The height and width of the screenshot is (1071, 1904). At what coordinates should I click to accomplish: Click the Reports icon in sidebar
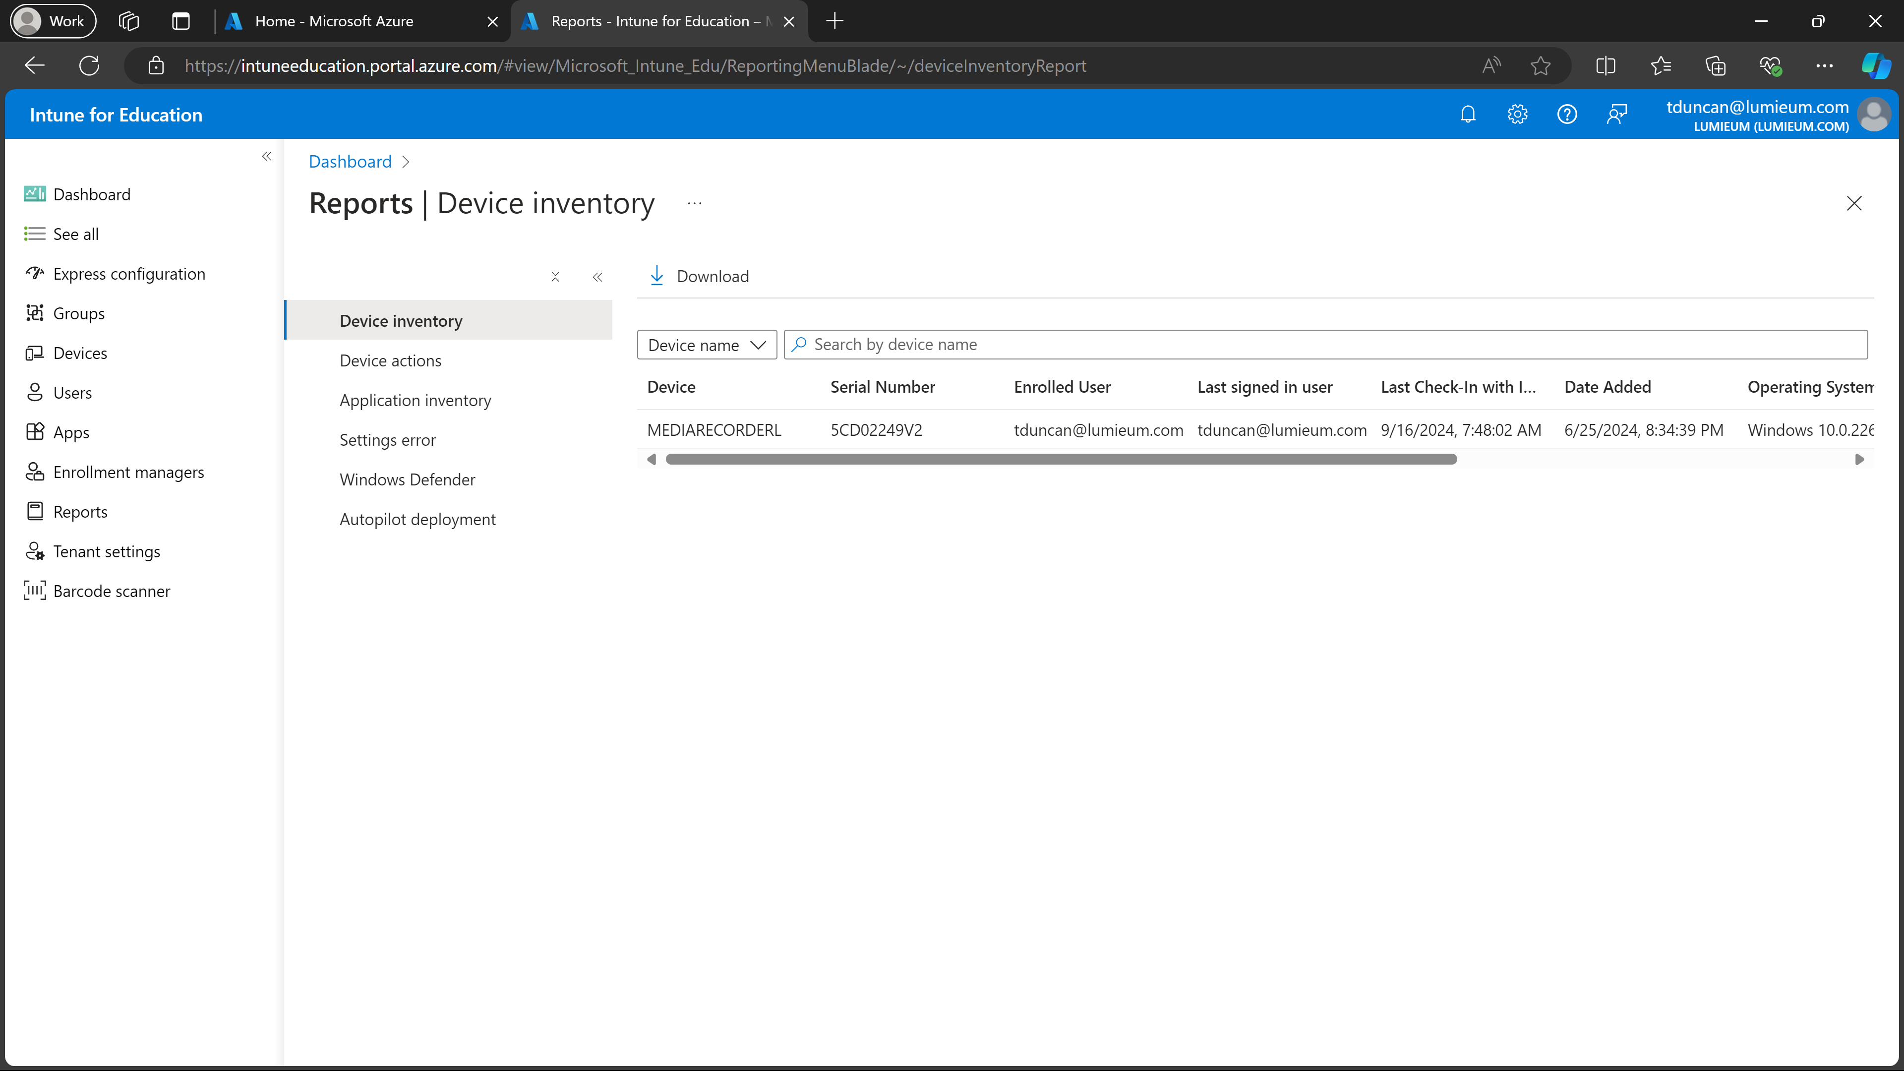(34, 512)
